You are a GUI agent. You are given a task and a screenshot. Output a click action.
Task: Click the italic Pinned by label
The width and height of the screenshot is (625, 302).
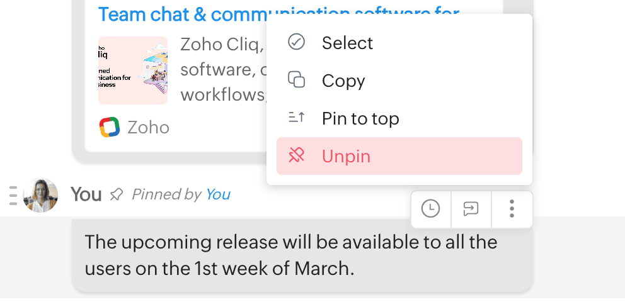[166, 195]
